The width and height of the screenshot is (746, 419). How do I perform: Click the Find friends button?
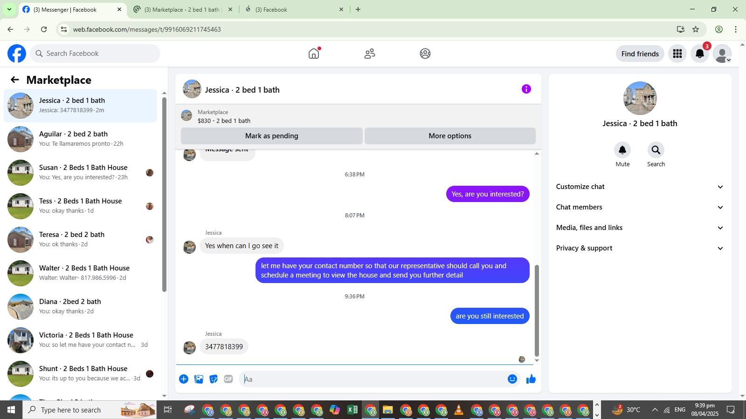point(640,54)
